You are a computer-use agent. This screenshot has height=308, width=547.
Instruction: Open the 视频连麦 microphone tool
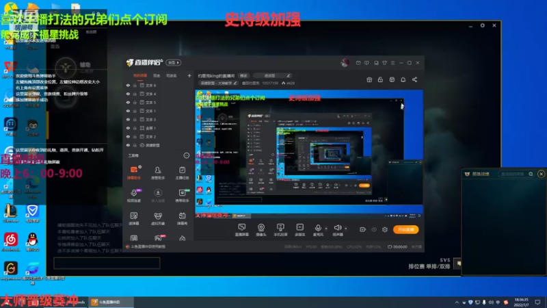tap(134, 196)
